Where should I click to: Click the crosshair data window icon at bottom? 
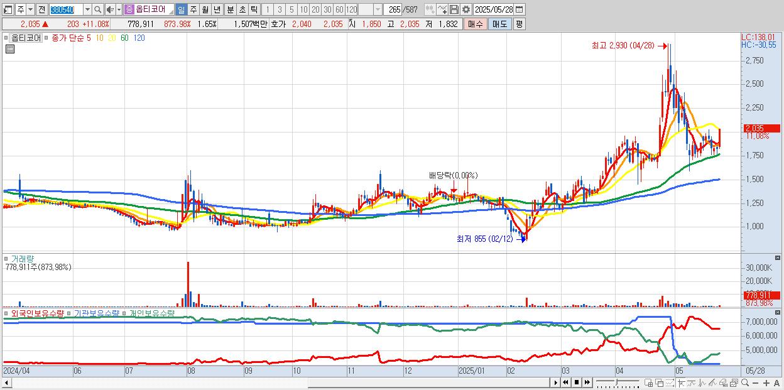(x=648, y=382)
